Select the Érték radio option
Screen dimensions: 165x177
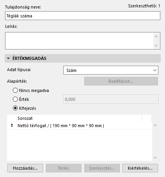point(15,99)
